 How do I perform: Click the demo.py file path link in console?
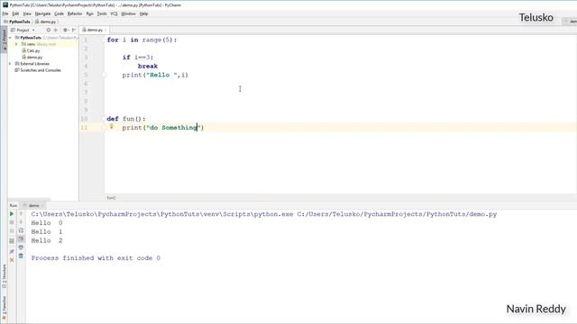pos(397,214)
